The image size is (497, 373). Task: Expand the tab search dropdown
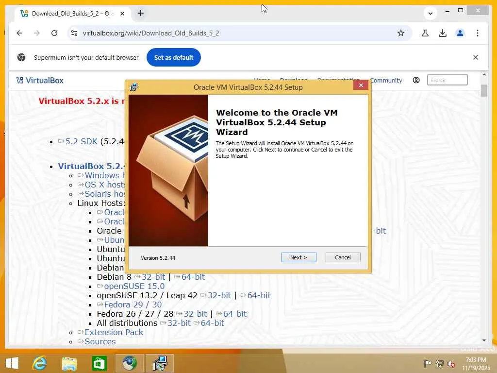tap(430, 13)
